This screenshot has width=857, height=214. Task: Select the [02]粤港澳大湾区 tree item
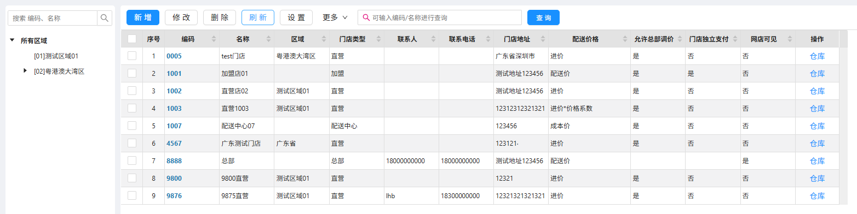59,72
